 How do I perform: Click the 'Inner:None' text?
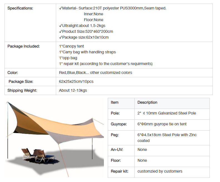point(93,14)
